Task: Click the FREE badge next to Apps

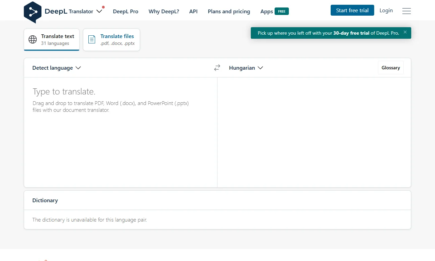Action: click(282, 11)
